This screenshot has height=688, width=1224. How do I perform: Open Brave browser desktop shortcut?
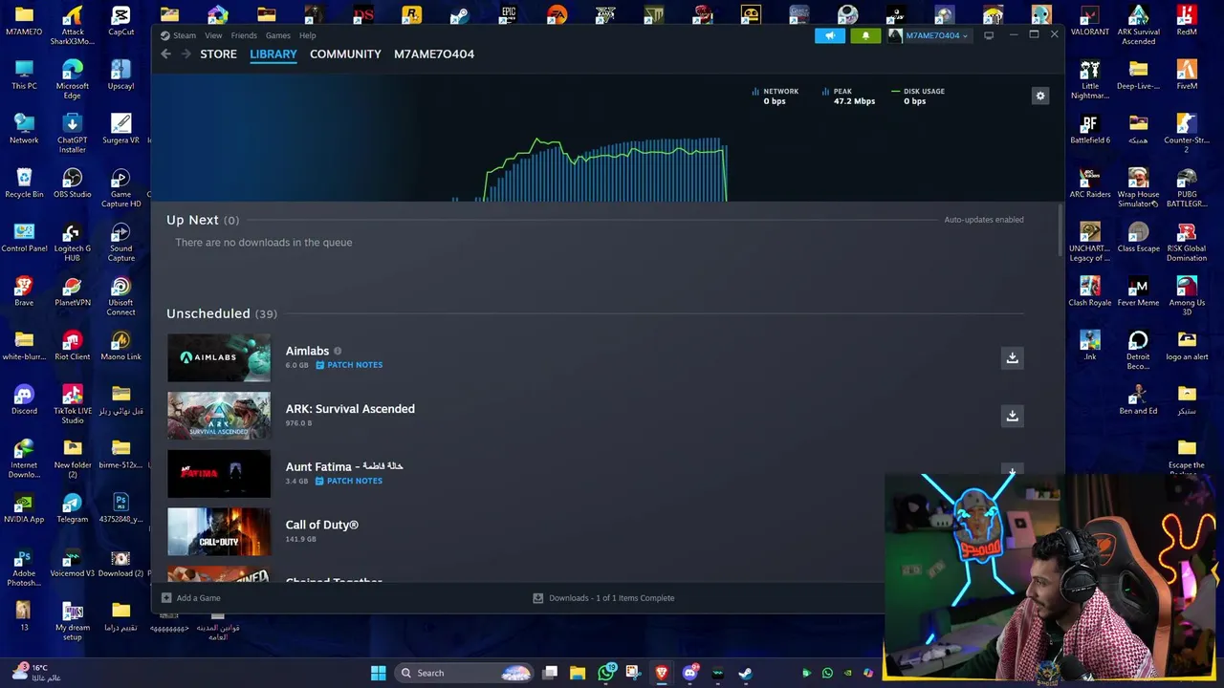pyautogui.click(x=24, y=290)
